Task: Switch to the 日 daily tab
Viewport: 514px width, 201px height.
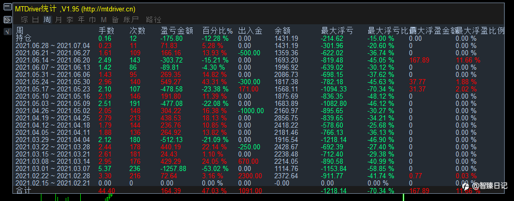Action: [36, 20]
